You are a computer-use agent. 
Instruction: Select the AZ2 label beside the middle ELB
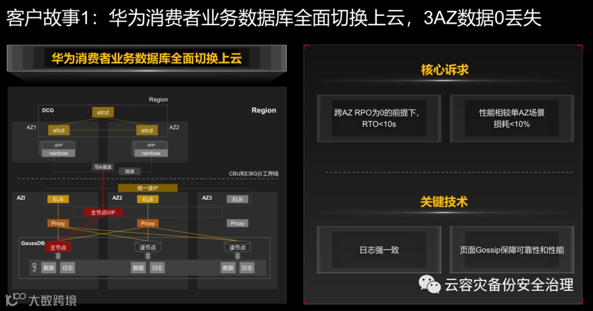tap(118, 197)
